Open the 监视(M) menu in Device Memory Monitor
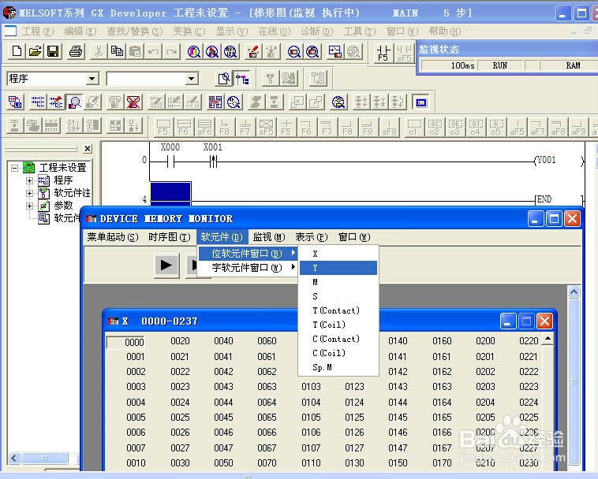 [x=269, y=237]
